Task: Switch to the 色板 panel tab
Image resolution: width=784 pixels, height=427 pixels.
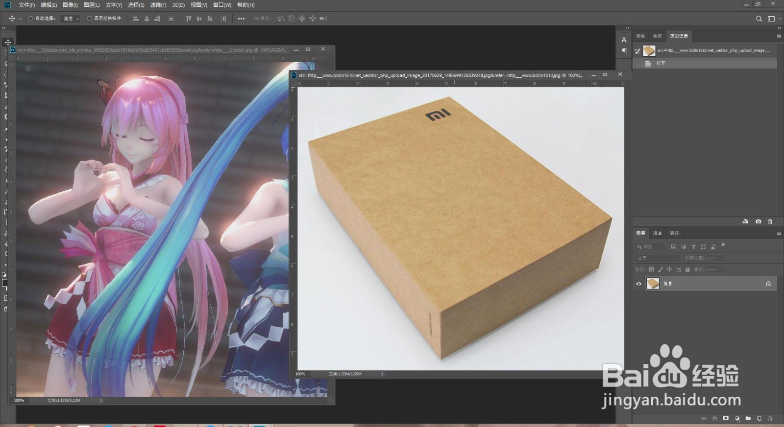Action: 657,36
